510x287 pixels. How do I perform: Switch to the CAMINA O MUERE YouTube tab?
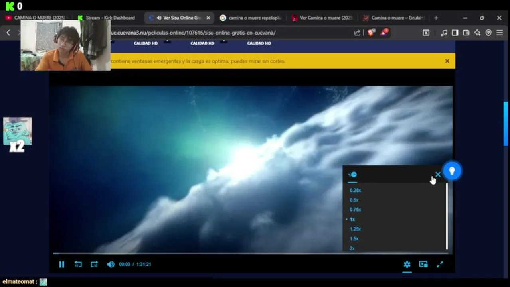35,18
